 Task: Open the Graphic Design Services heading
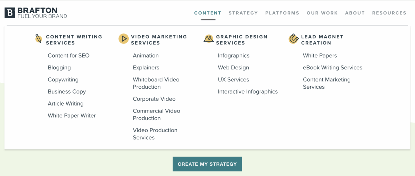click(x=242, y=40)
